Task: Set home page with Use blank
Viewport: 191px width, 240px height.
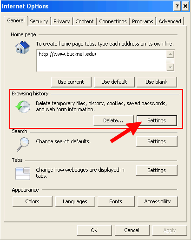Action: point(157,82)
